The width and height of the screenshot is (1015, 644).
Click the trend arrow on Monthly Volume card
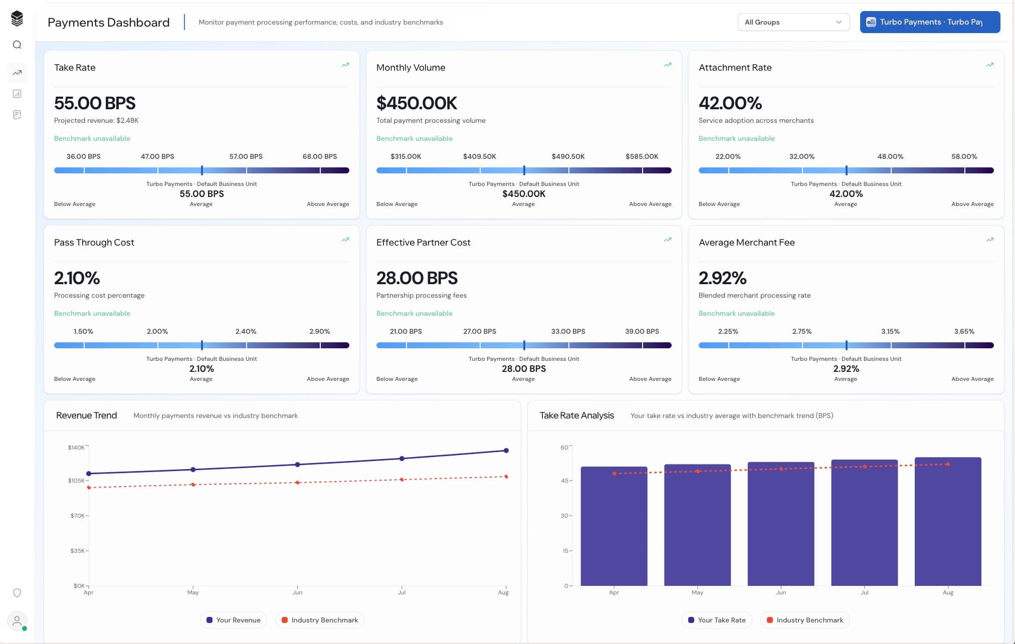point(667,65)
